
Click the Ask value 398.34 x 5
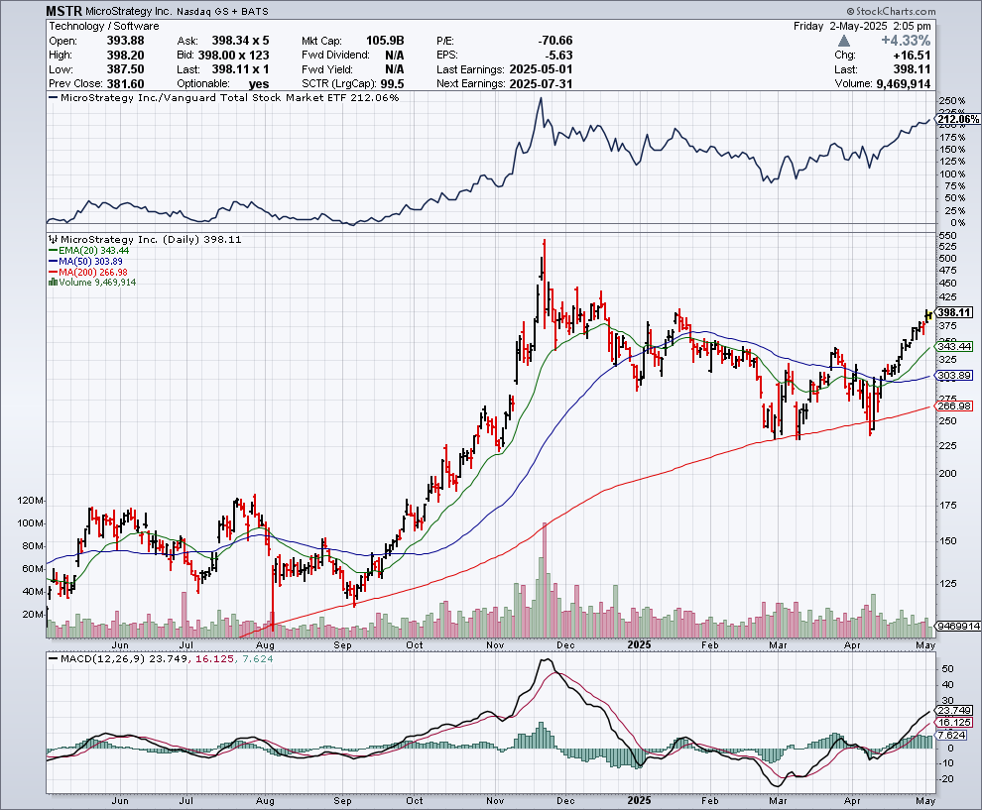[240, 40]
